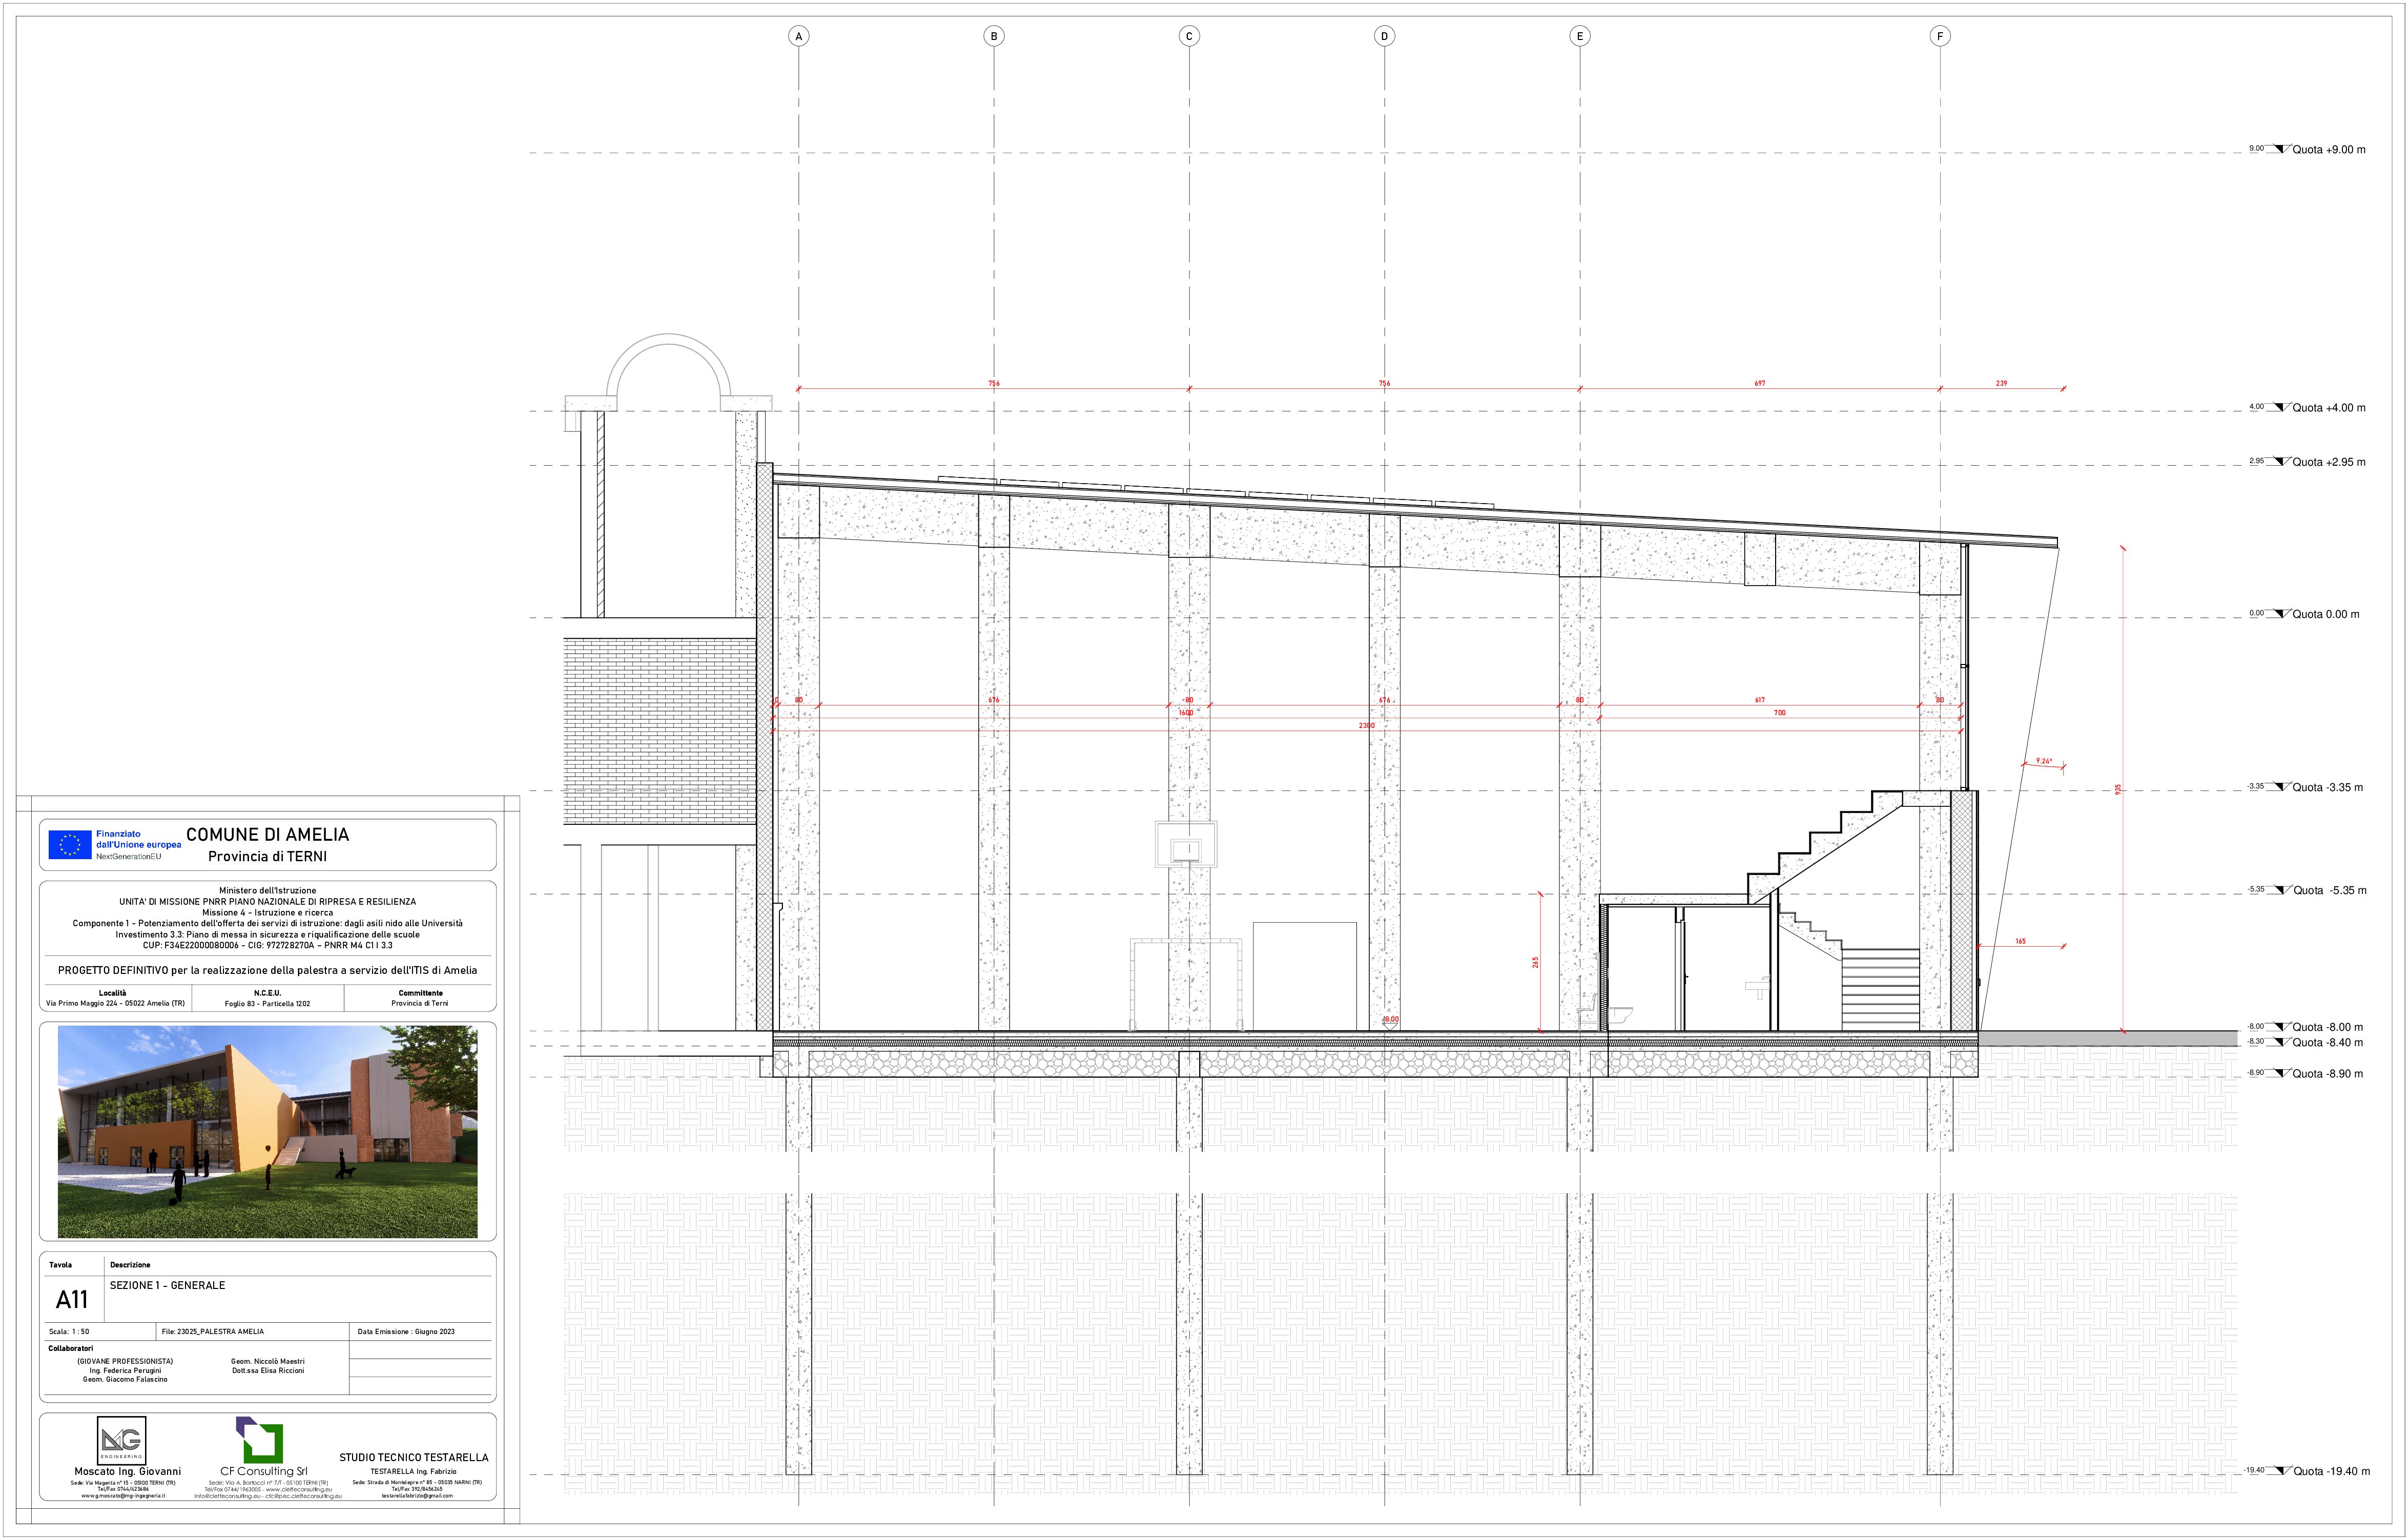The height and width of the screenshot is (1540, 2408).
Task: Click the STUDIO TECNICO TESTARELLA heading
Action: tap(414, 1457)
